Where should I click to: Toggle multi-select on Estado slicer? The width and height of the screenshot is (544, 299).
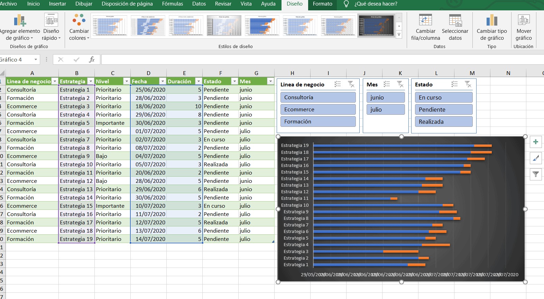coord(454,84)
